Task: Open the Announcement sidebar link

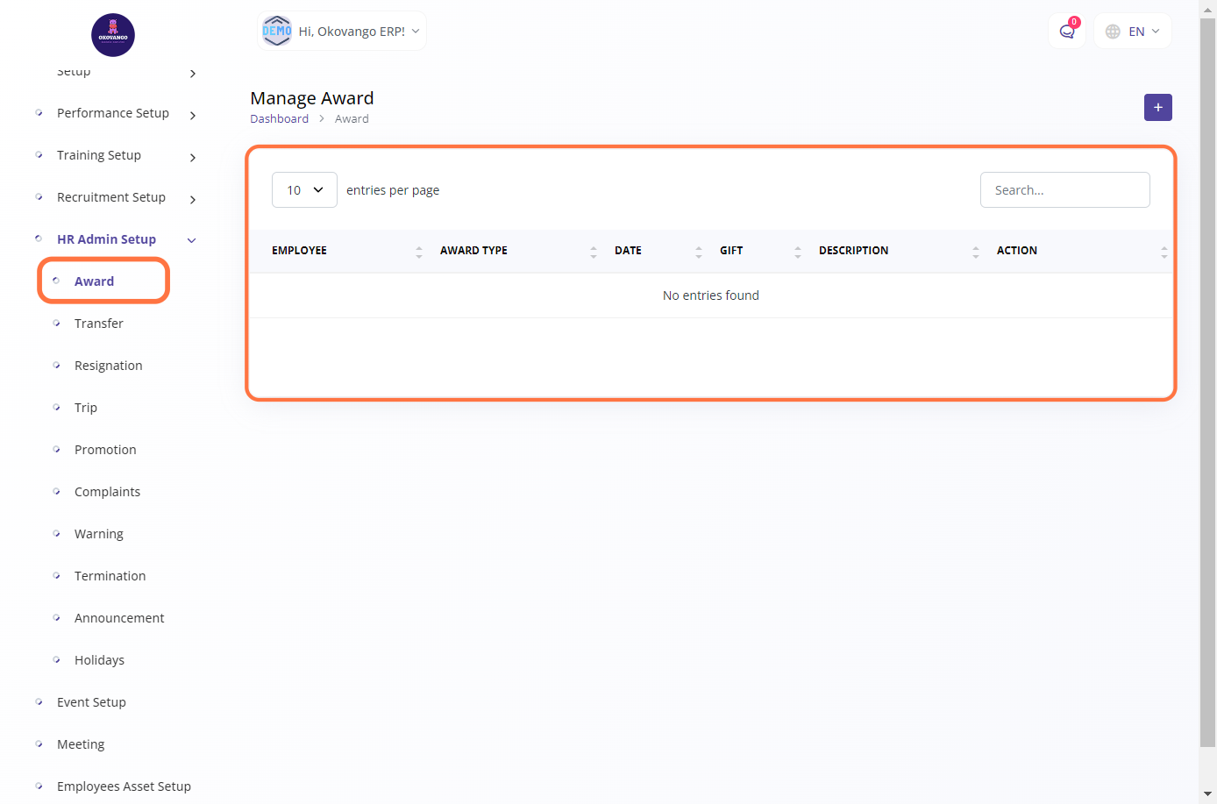Action: 119,618
